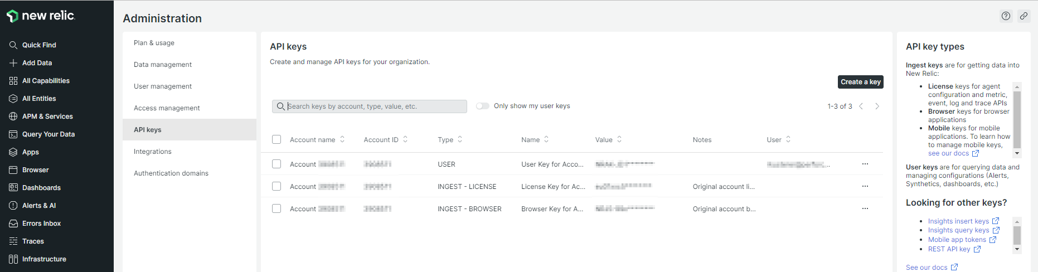Viewport: 1038px width, 272px height.
Task: Click the Quick Find magnifier icon
Action: [13, 45]
